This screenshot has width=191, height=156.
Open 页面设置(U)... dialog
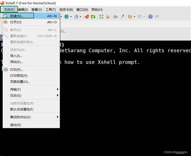31,82
